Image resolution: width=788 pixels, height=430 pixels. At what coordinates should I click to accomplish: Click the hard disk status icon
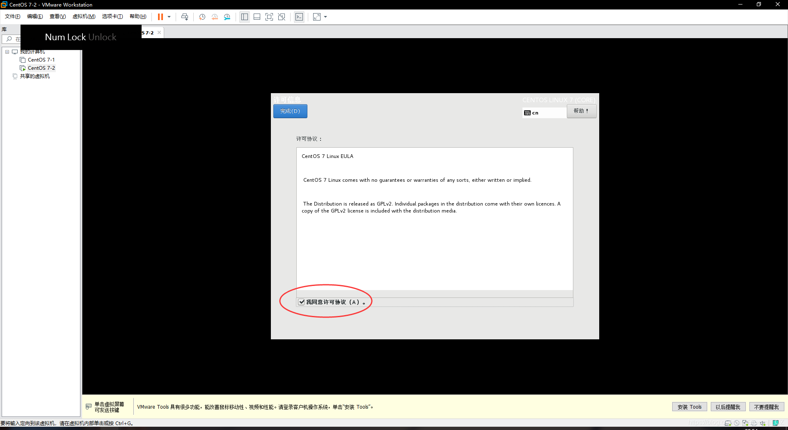(x=728, y=423)
